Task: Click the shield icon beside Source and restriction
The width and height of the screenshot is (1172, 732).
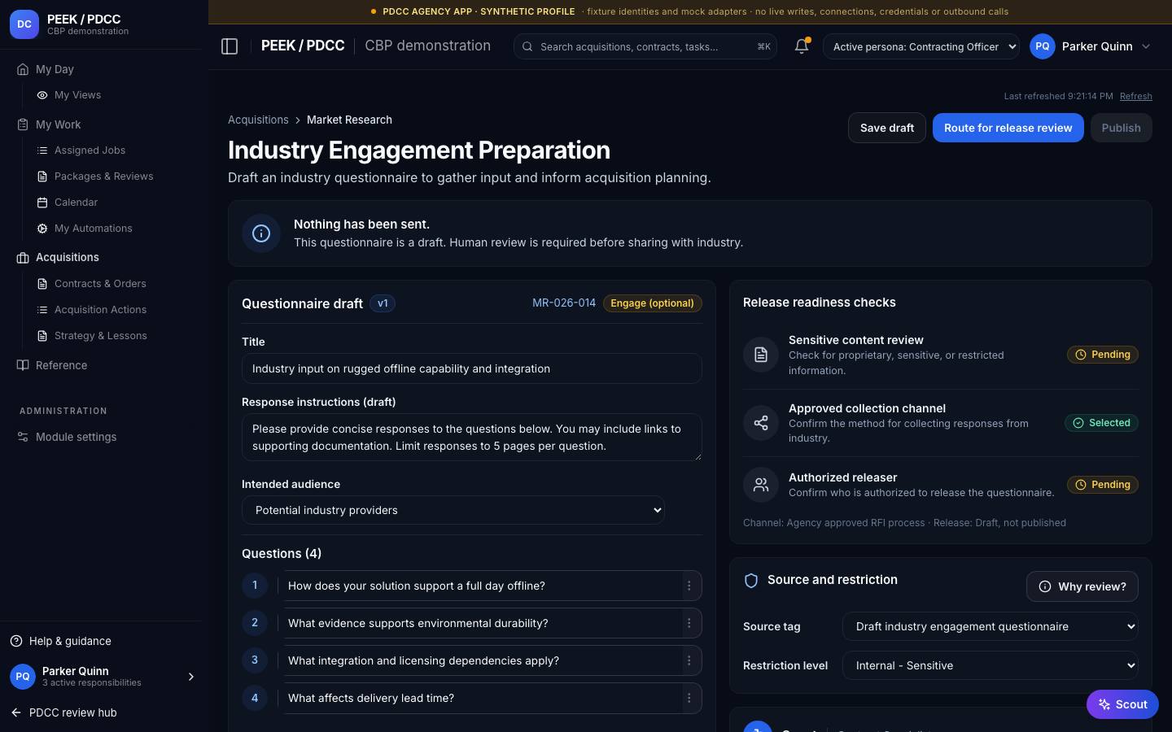Action: tap(751, 580)
